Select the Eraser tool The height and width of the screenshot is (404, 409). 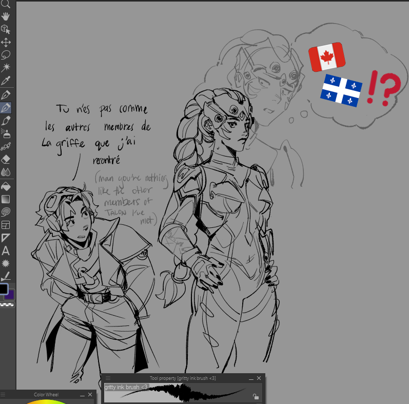[x=6, y=159]
